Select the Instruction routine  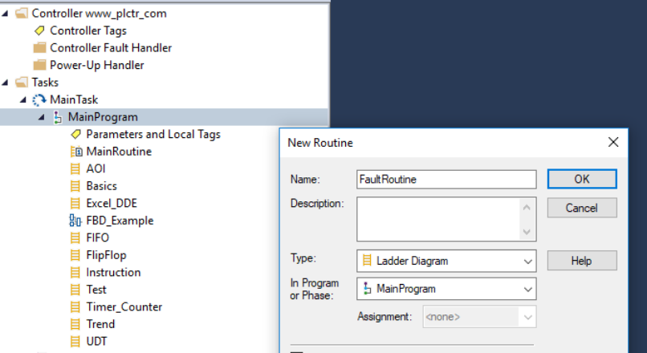coord(113,273)
